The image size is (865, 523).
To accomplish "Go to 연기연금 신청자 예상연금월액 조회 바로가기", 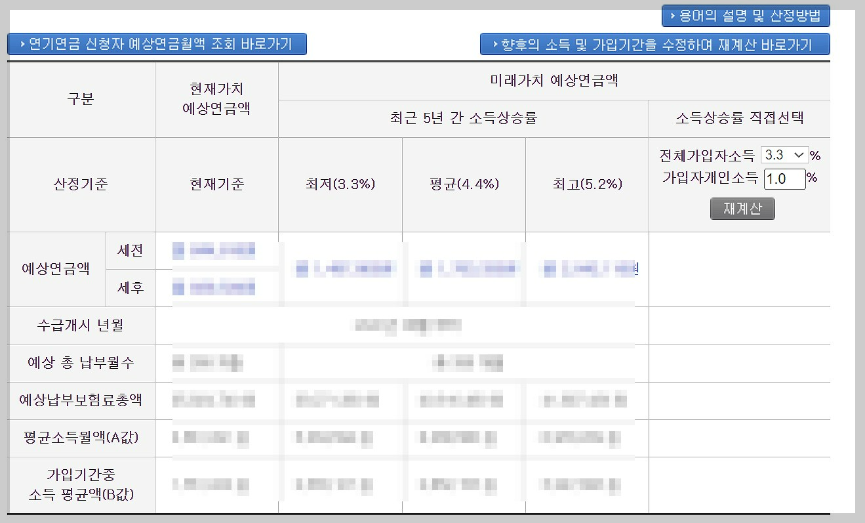I will click(157, 44).
